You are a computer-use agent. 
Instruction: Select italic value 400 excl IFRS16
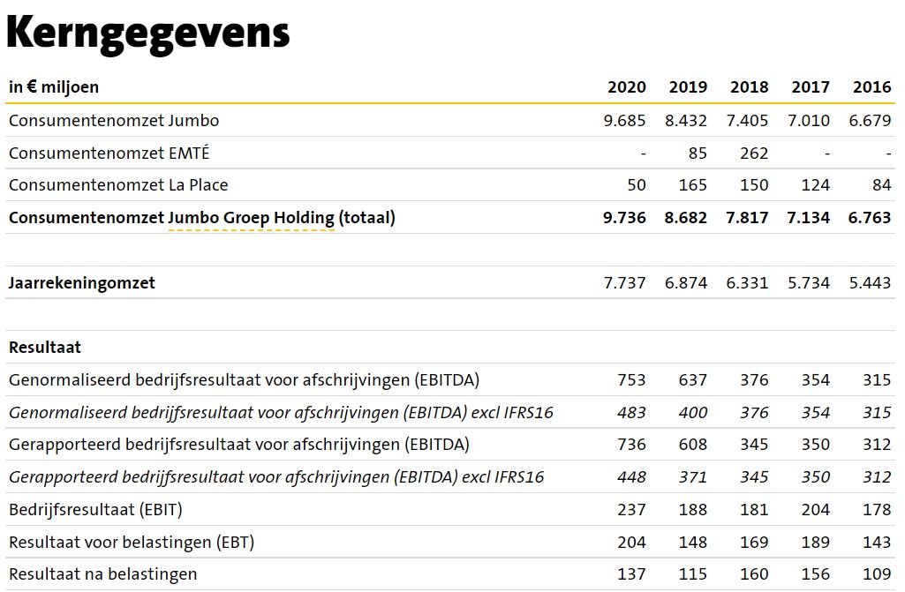pos(692,413)
